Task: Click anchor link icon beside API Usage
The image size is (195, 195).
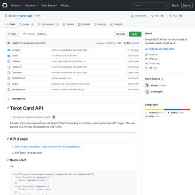Action: 8,139
